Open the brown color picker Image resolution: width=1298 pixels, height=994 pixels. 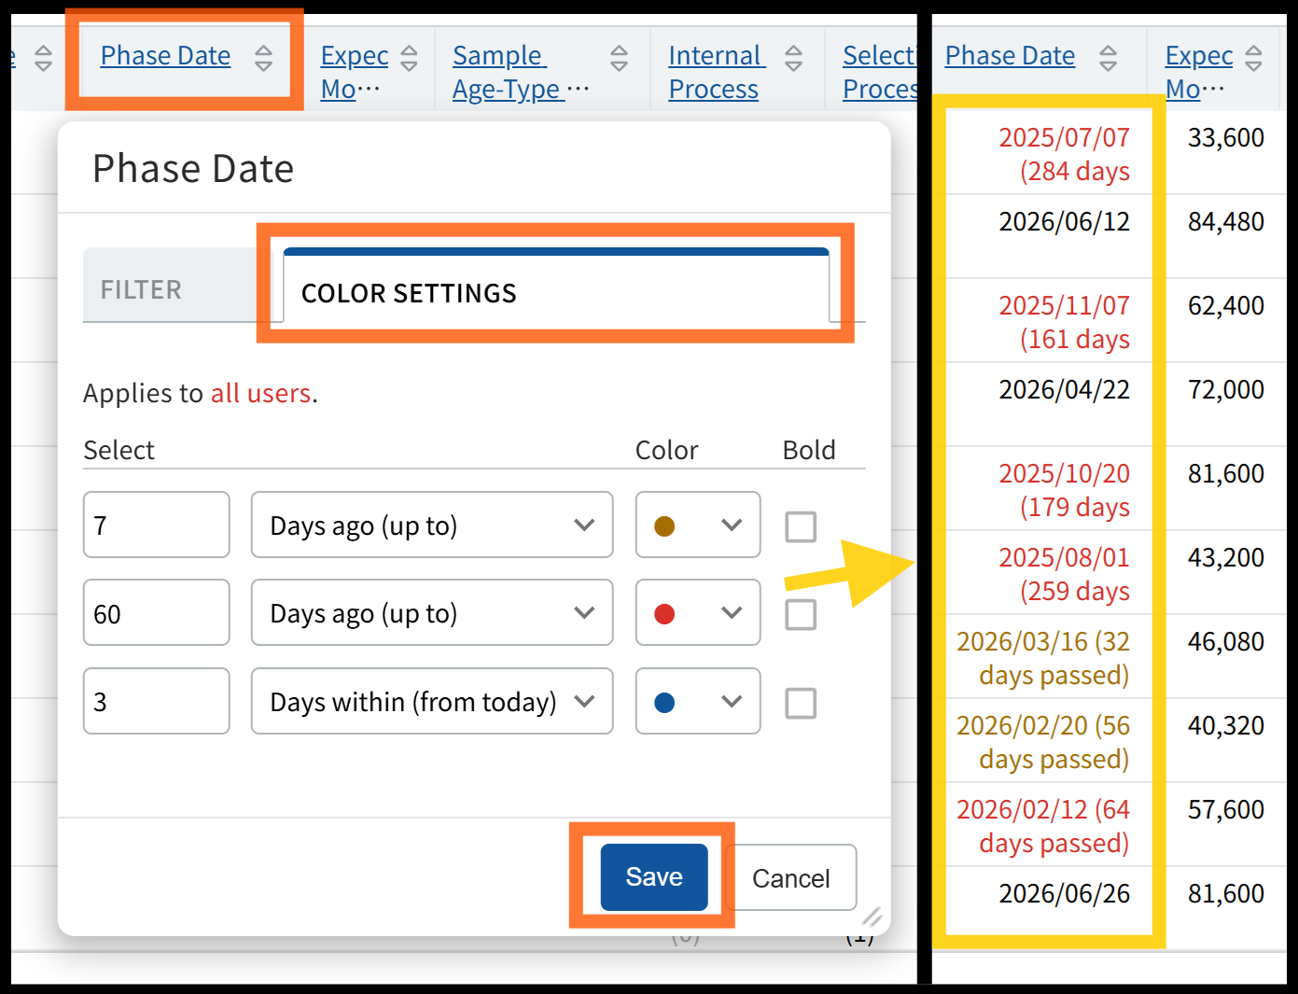point(697,525)
